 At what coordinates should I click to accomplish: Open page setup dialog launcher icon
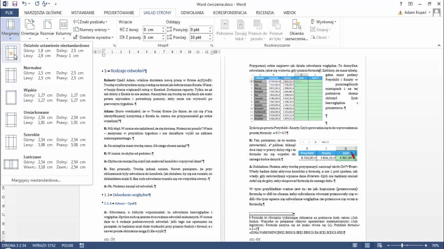coord(114,46)
